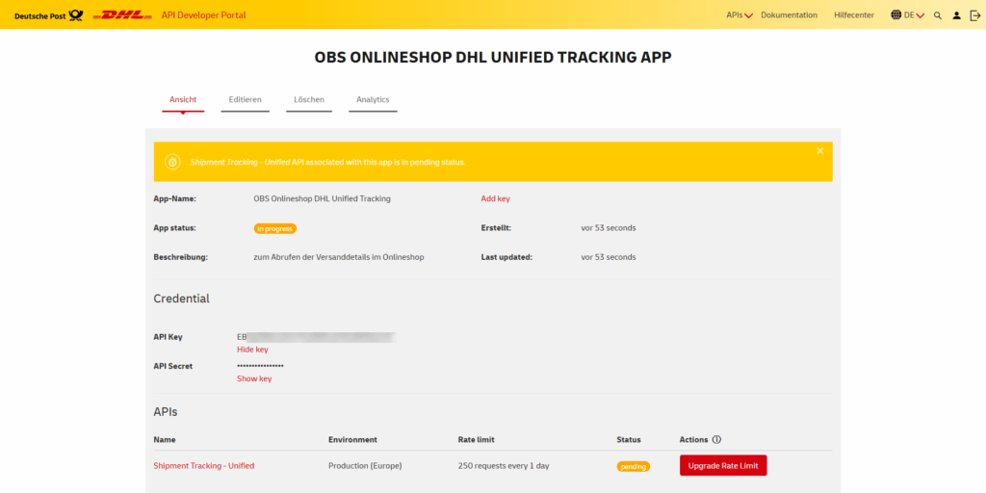The width and height of the screenshot is (986, 493).
Task: Click the blurred API Key value
Action: [316, 337]
